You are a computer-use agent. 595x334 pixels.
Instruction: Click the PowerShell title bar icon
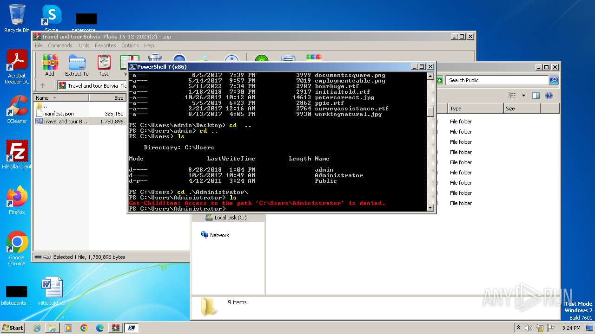point(132,67)
